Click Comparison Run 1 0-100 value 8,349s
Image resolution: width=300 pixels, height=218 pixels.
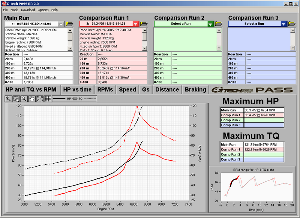[x=122, y=82]
